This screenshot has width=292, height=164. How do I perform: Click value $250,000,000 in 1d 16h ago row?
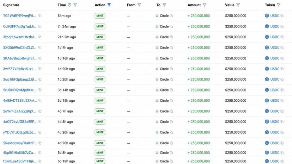click(236, 58)
